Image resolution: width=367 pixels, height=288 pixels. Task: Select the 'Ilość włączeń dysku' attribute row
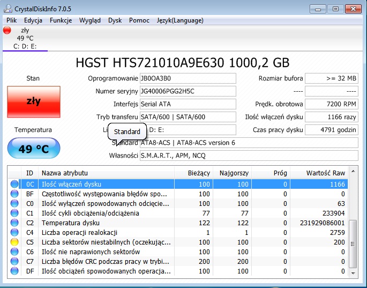[178, 184]
